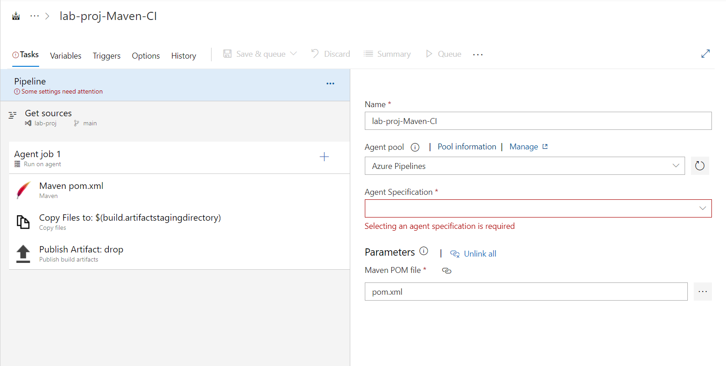Open the Manage agent pools link

pos(529,147)
